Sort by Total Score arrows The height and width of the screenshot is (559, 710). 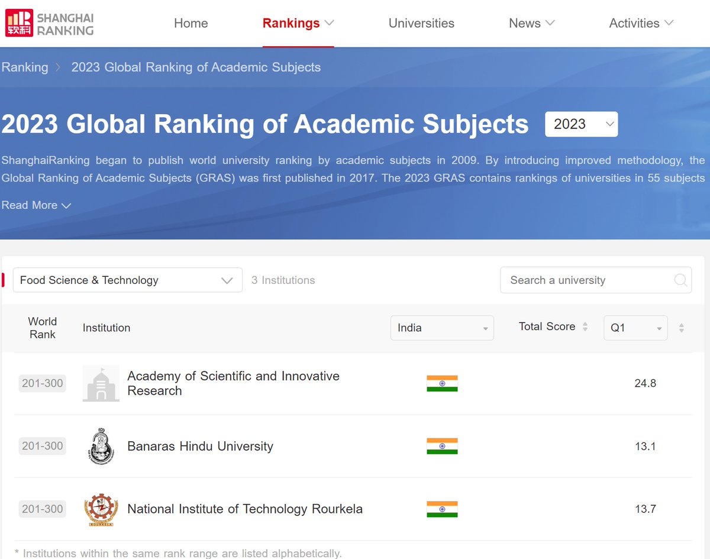pyautogui.click(x=585, y=327)
